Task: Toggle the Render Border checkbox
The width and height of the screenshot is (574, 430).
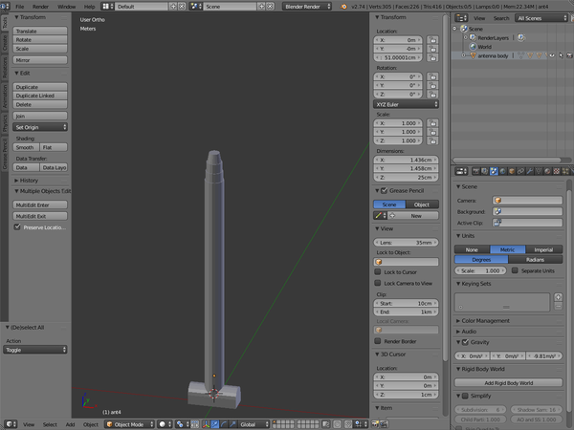Action: pos(378,340)
